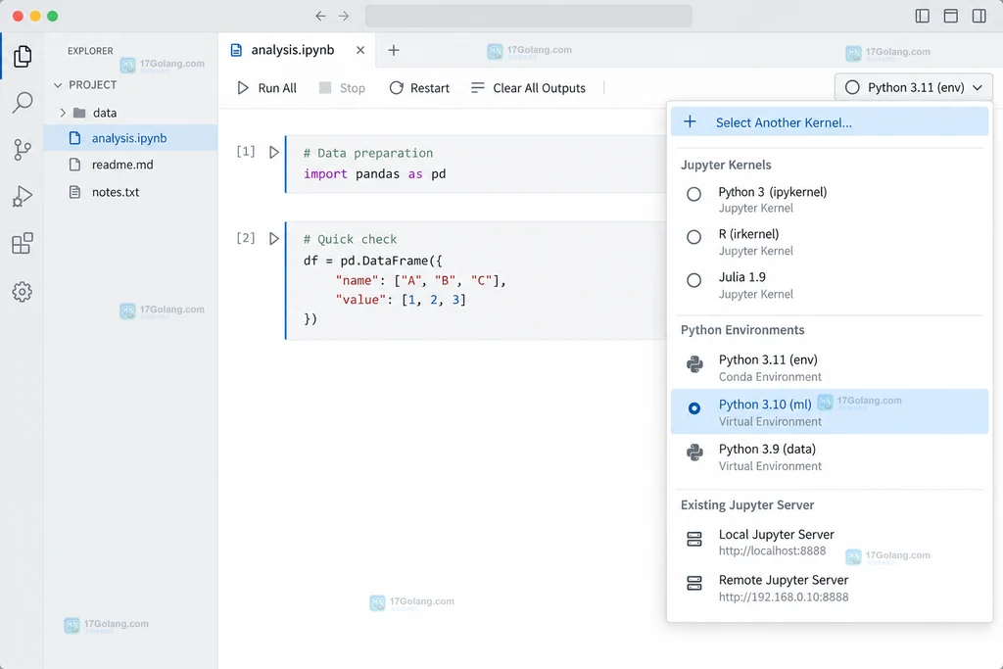The width and height of the screenshot is (1003, 669).
Task: Open Run and Debug icon
Action: click(23, 196)
